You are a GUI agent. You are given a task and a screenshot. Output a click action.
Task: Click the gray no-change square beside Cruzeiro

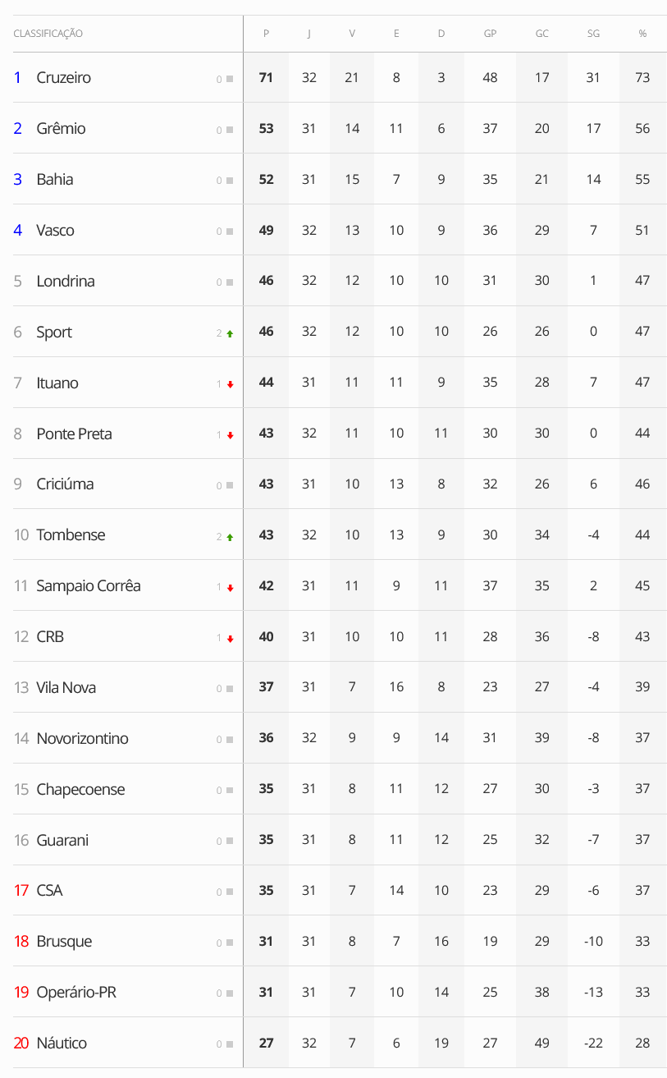click(230, 79)
